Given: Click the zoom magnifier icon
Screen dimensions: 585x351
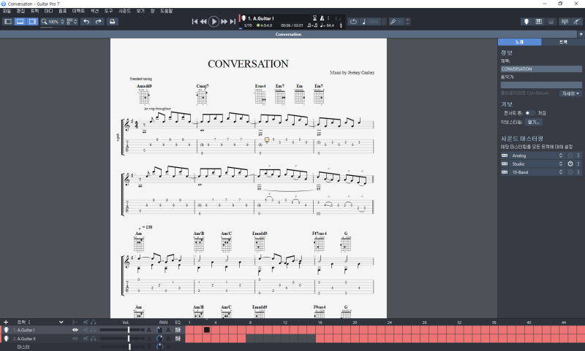Looking at the screenshot, I should click(x=44, y=22).
